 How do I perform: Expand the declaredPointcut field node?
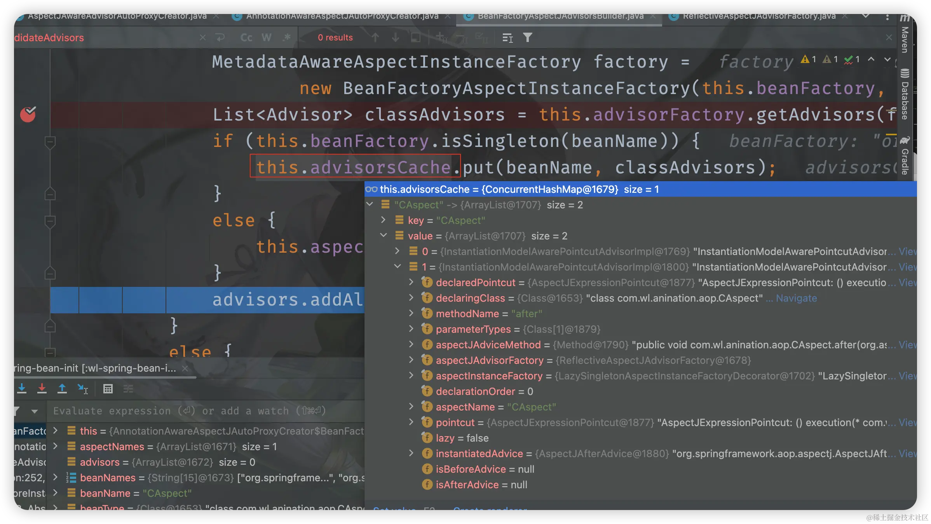pyautogui.click(x=411, y=282)
